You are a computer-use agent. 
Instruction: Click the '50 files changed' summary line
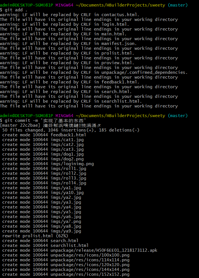pyautogui.click(x=71, y=130)
